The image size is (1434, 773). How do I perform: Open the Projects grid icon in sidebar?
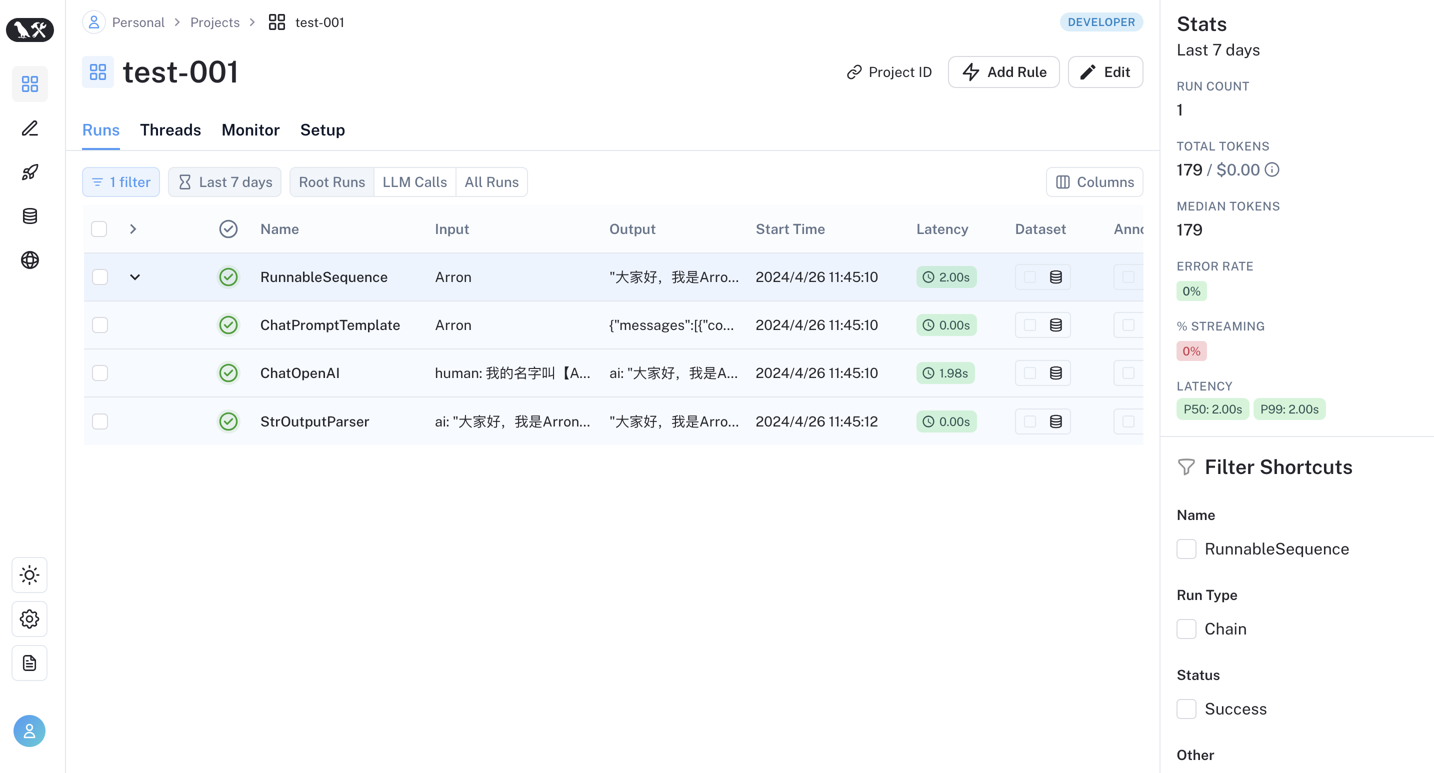[x=29, y=84]
